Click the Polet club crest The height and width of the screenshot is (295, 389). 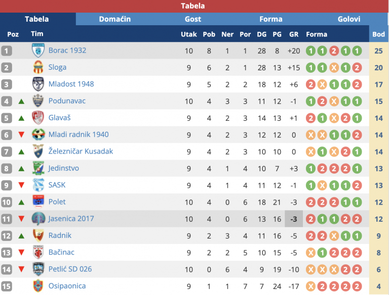(38, 202)
